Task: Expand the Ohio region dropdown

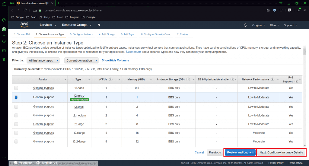Action: [x=274, y=25]
